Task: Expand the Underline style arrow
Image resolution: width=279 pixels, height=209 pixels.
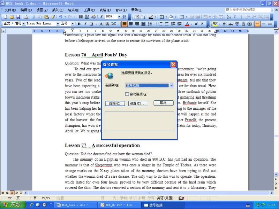Action: (96, 24)
